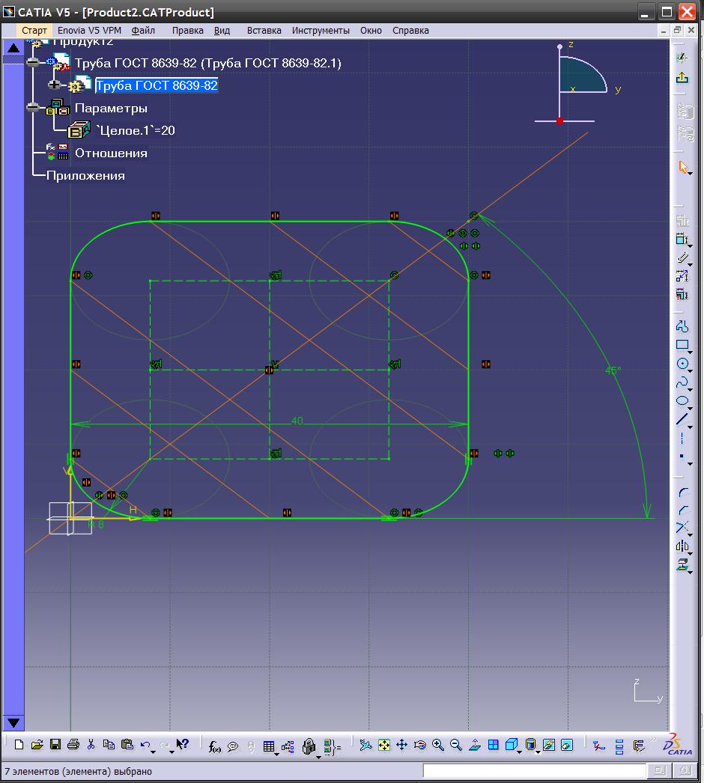704x783 pixels.
Task: Click the scroll up arrow on left bar
Action: (x=13, y=49)
